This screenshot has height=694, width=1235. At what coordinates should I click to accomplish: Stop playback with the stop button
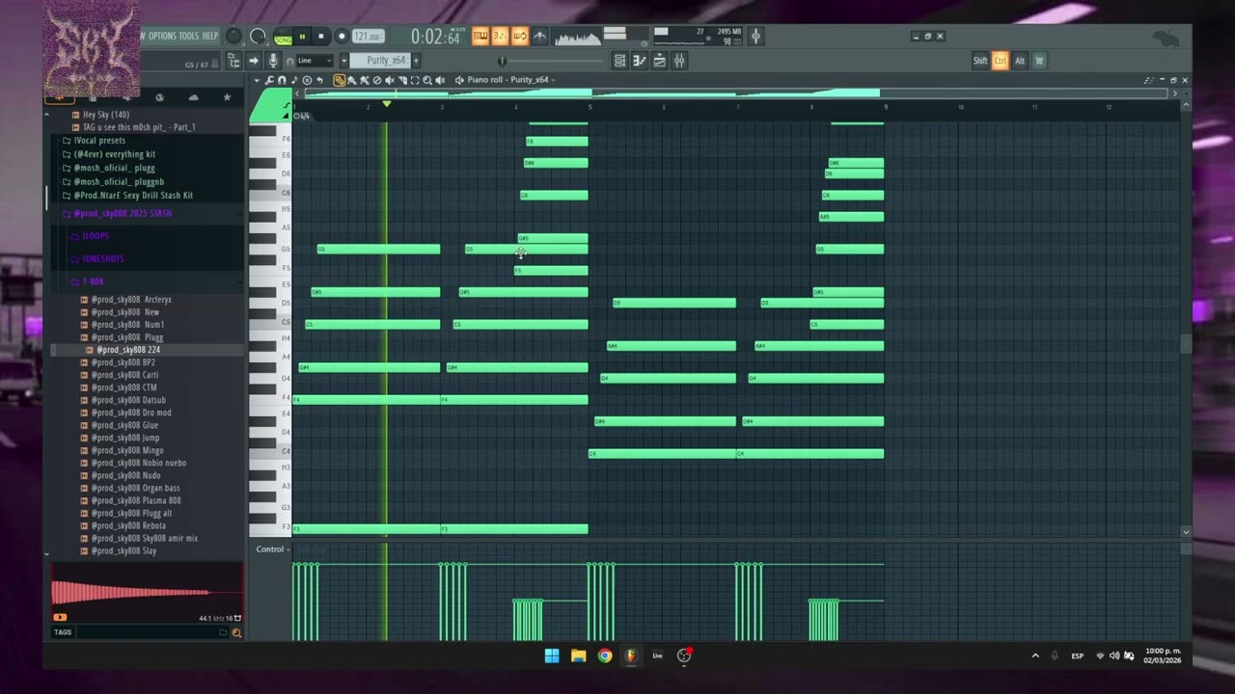(320, 37)
